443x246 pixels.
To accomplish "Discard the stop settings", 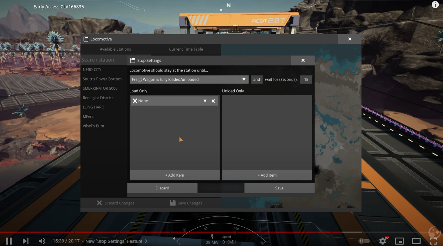I will tap(162, 188).
